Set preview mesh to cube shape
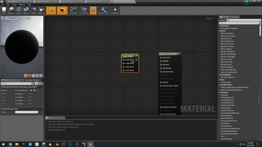262x147 pixels. (x=37, y=76)
